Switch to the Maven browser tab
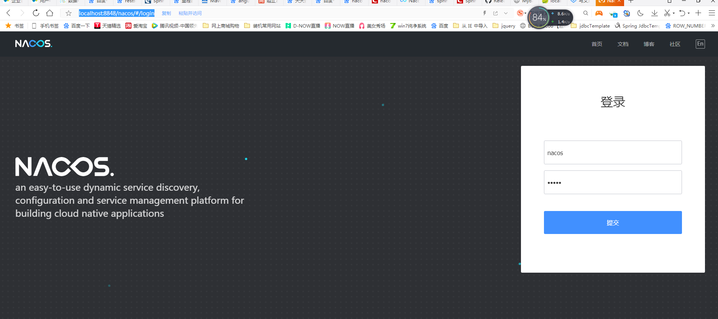718x319 pixels. click(212, 2)
